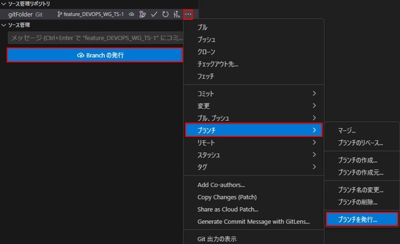
Task: Click the refresh repository icon
Action: point(165,14)
